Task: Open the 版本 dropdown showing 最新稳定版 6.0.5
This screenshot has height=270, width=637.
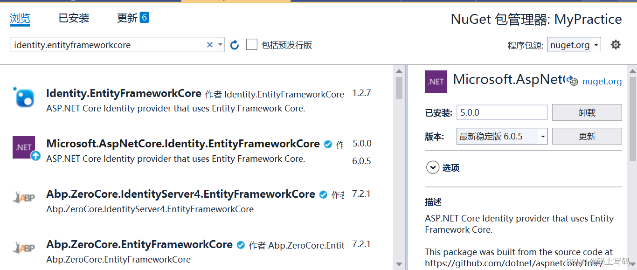Action: click(502, 136)
